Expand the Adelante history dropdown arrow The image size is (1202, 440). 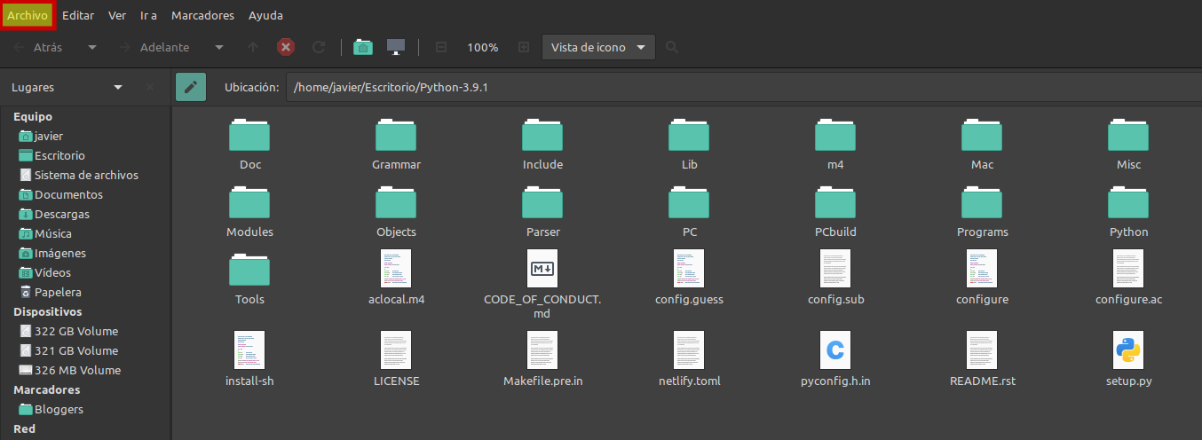pyautogui.click(x=219, y=47)
